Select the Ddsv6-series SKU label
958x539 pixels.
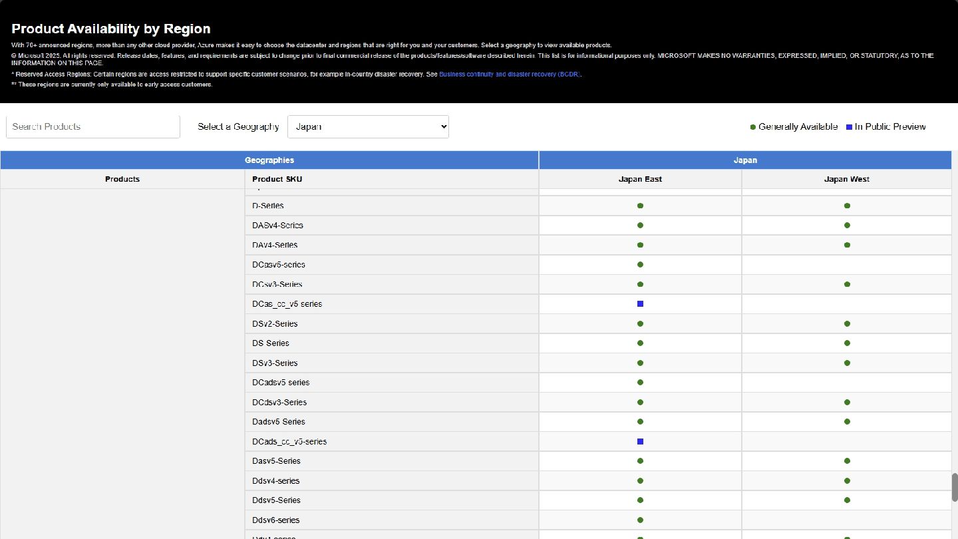click(276, 520)
